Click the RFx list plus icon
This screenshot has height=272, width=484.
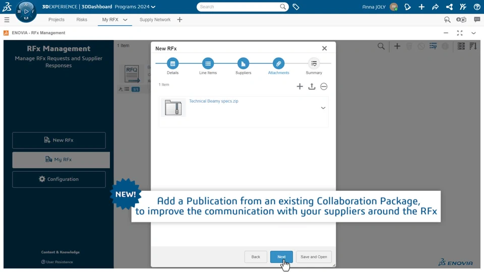click(397, 46)
